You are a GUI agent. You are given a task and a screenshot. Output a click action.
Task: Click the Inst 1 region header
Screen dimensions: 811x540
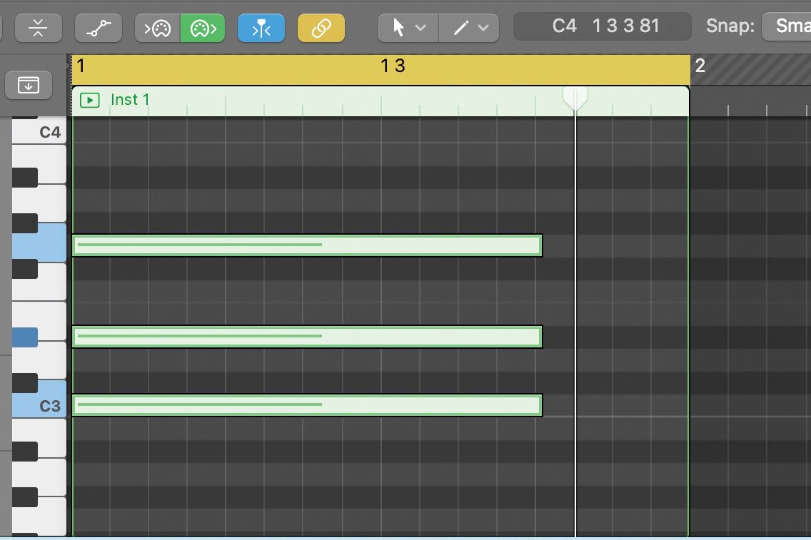pyautogui.click(x=321, y=101)
